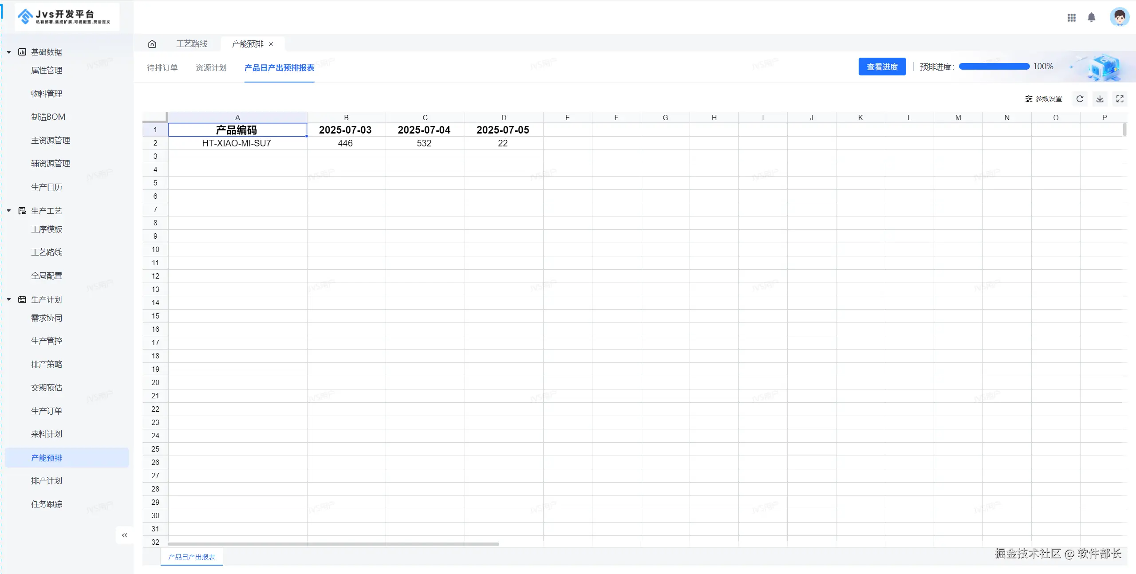Collapse the 基础数据 menu group

point(9,52)
